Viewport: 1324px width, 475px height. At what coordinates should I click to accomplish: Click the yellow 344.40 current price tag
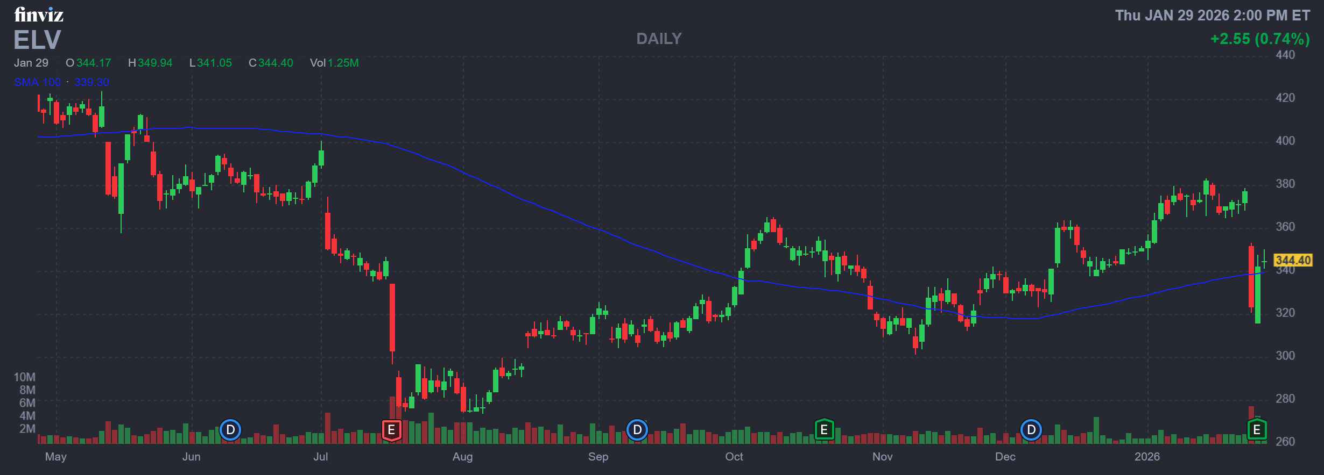[1293, 261]
